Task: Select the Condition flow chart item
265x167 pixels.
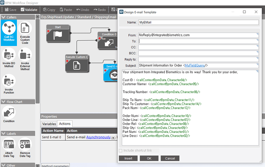Action: point(9,114)
